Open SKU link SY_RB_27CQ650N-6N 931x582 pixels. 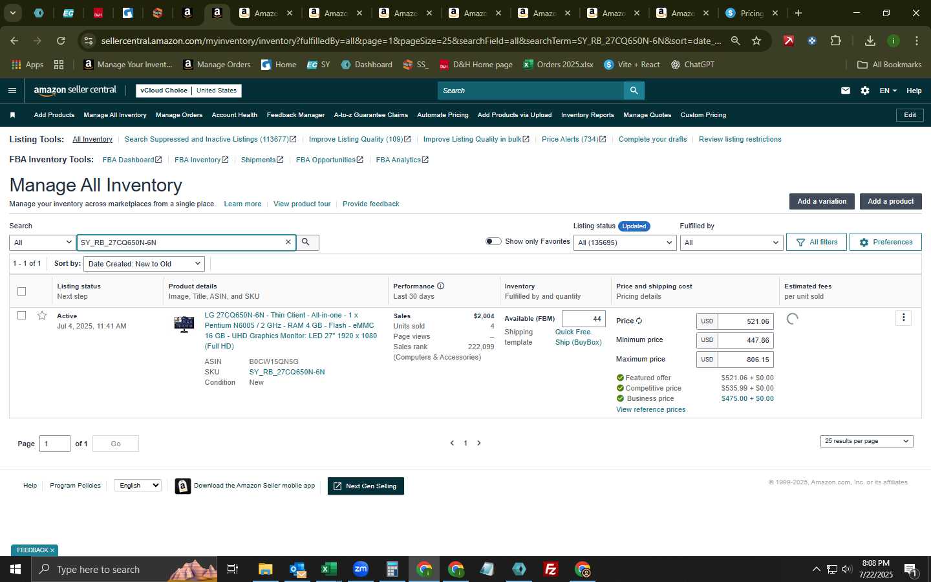coord(287,372)
